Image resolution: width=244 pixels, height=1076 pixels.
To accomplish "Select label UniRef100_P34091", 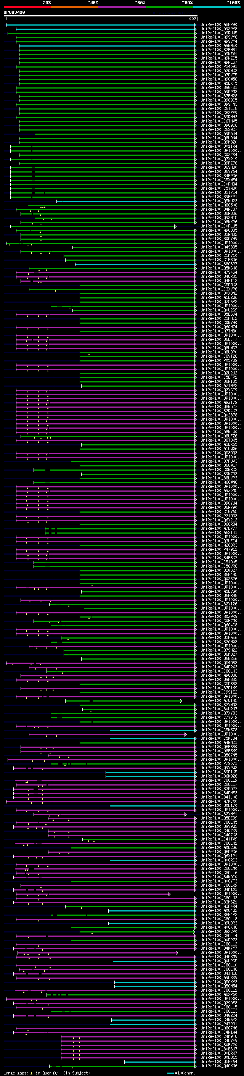I will click(218, 66).
